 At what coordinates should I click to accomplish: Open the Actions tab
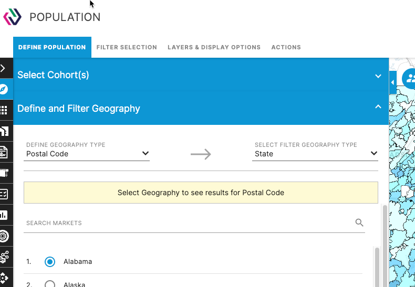[x=286, y=47]
